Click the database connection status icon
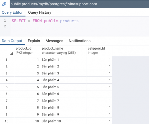 click(4, 4)
